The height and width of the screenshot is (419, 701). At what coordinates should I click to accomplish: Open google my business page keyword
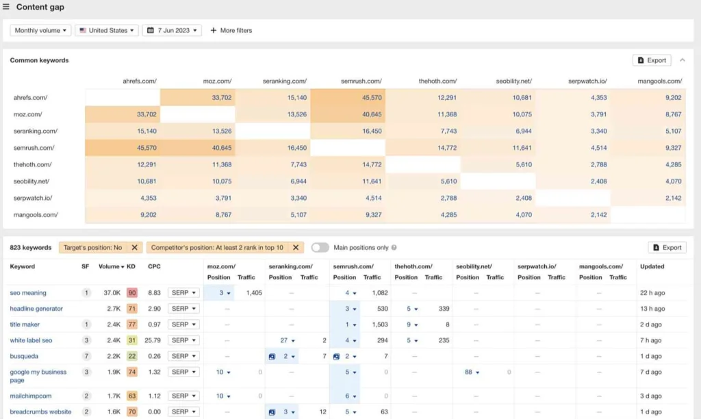(38, 376)
